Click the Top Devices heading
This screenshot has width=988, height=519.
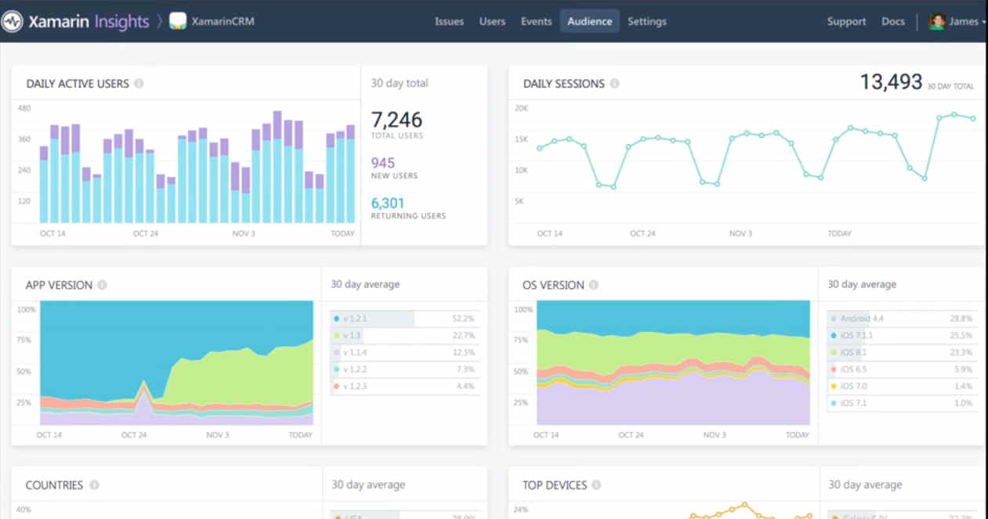pyautogui.click(x=555, y=485)
